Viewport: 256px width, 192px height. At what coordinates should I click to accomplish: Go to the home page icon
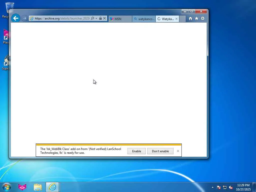pyautogui.click(x=190, y=18)
